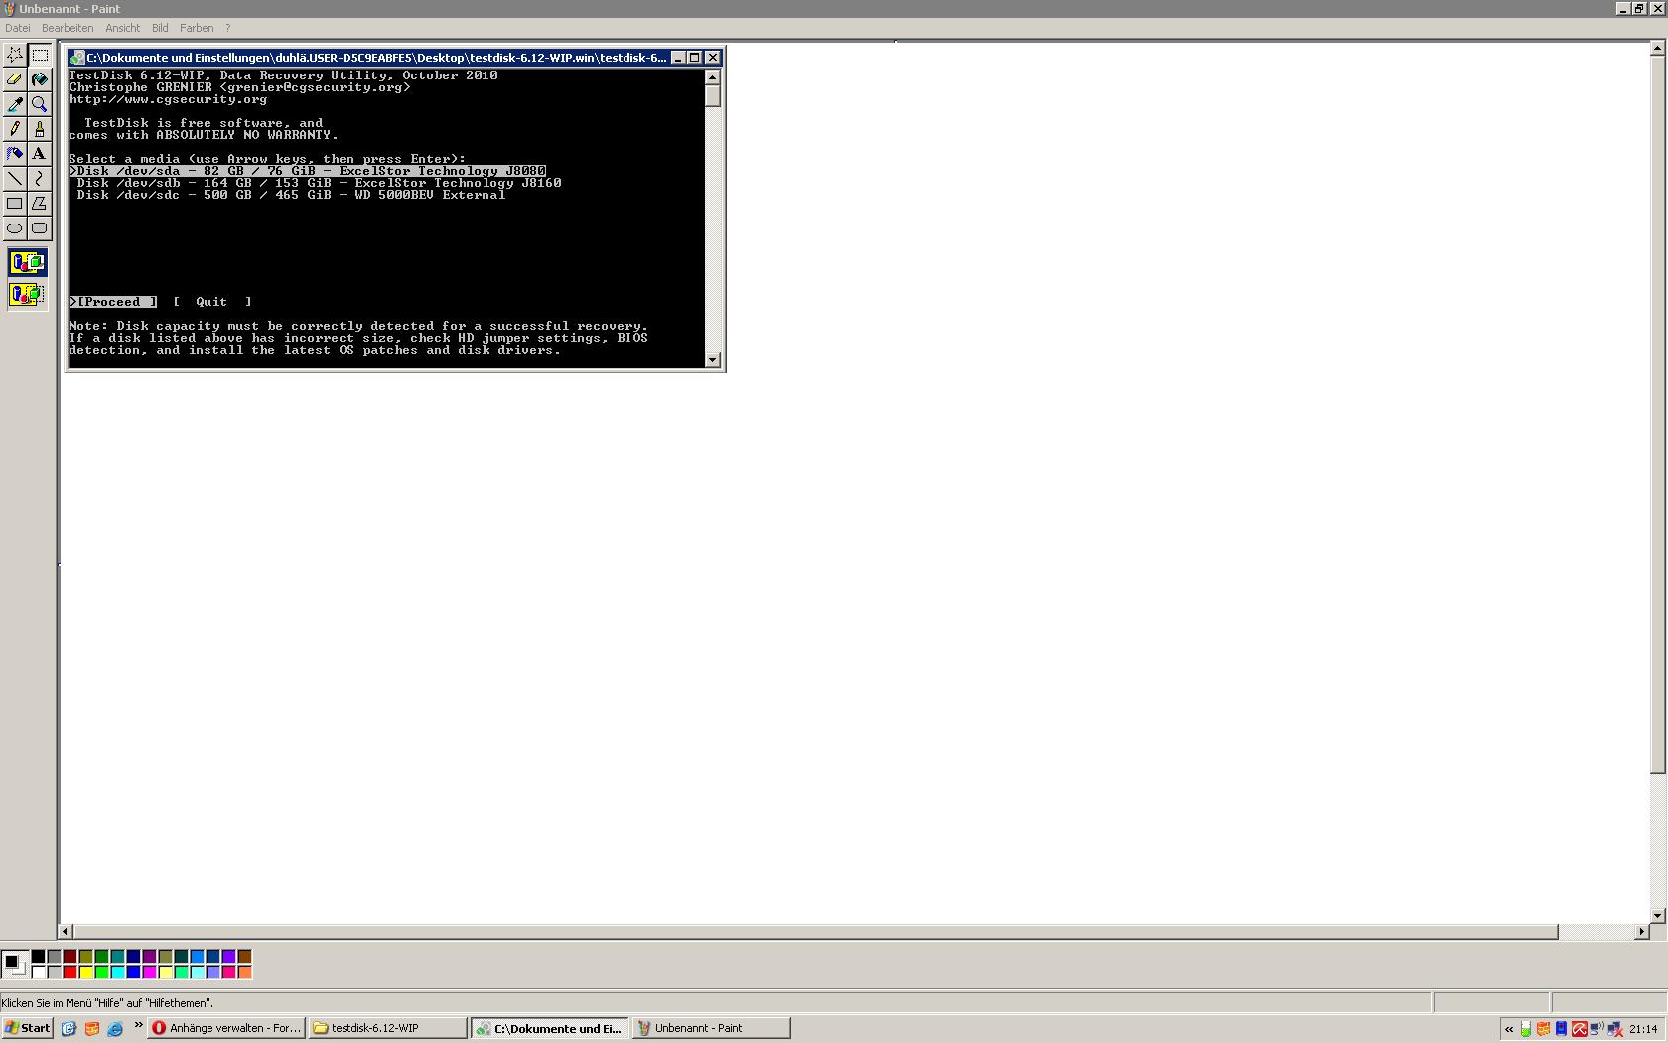Open the Farben menu

click(197, 28)
